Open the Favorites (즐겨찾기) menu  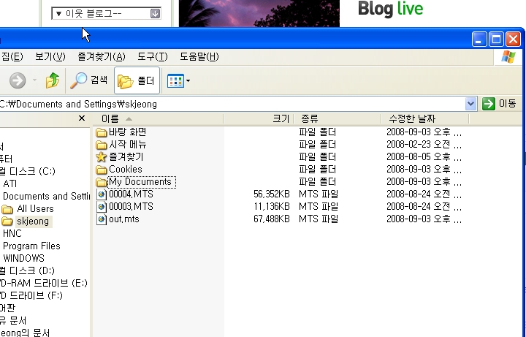pos(101,56)
